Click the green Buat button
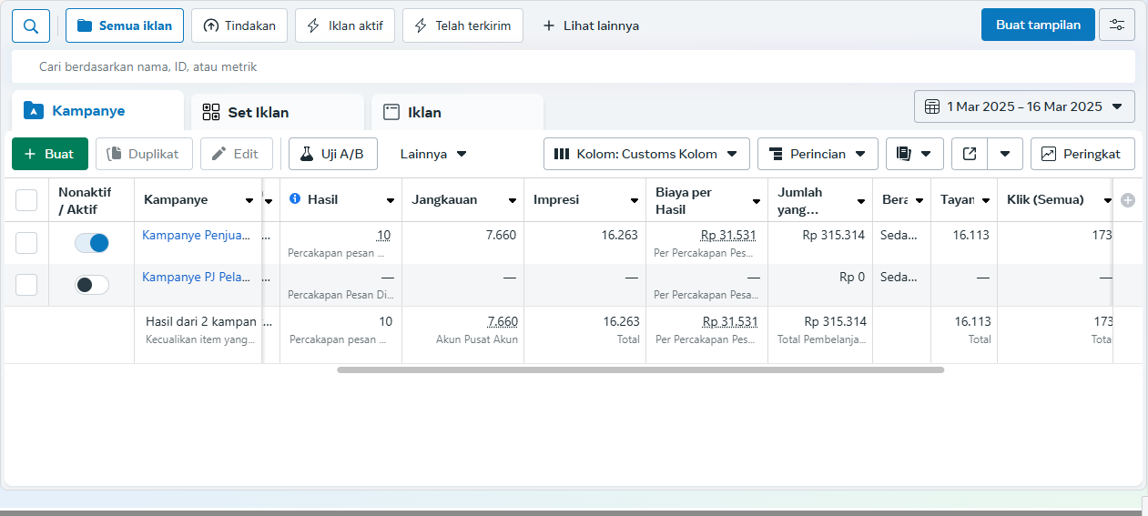 coord(49,154)
